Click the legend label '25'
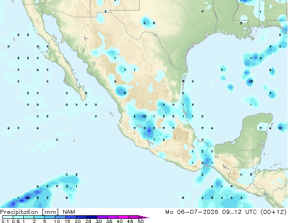The width and height of the screenshot is (288, 223). 88,221
